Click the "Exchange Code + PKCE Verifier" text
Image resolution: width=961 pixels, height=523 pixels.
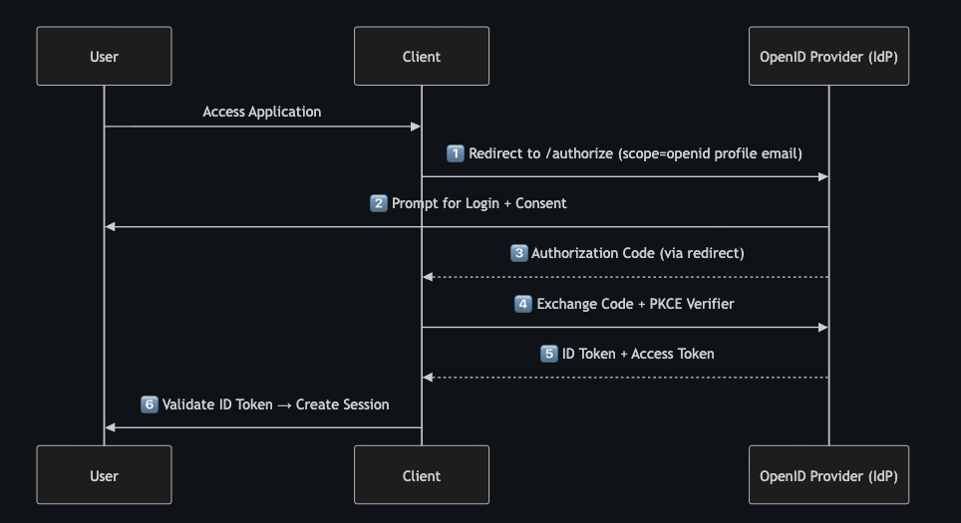(635, 304)
